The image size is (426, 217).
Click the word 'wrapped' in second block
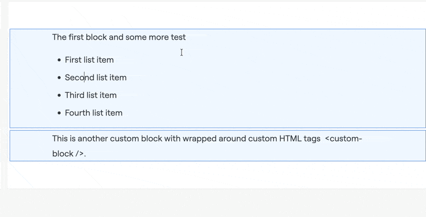[x=198, y=139]
